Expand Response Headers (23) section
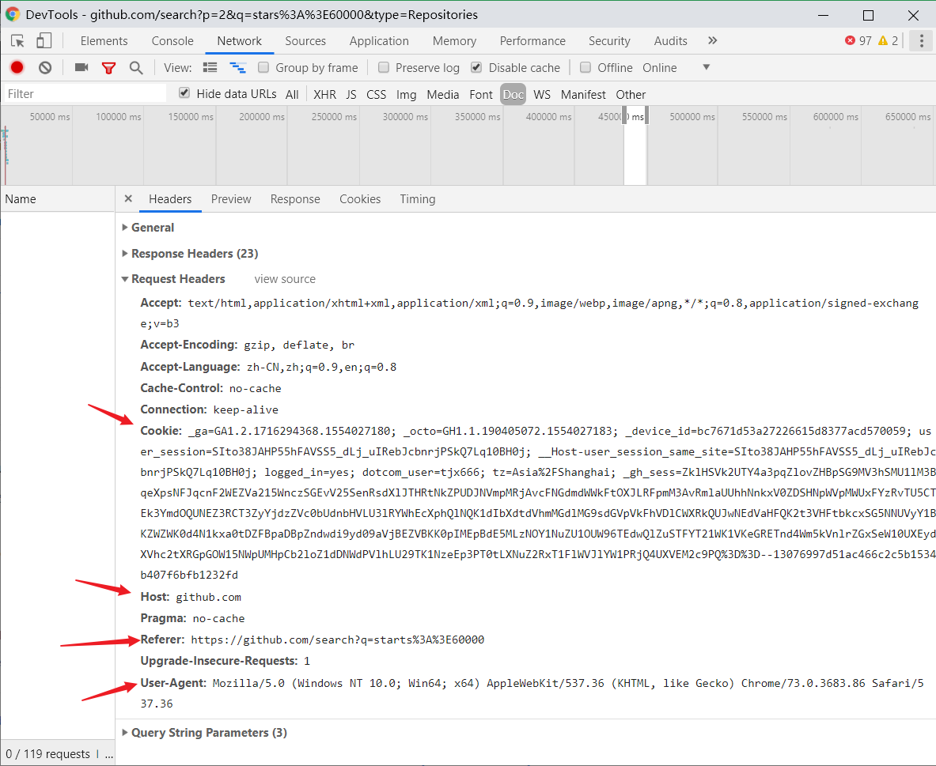 click(190, 254)
